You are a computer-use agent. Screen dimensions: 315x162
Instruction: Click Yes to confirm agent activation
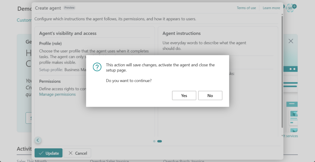click(184, 96)
